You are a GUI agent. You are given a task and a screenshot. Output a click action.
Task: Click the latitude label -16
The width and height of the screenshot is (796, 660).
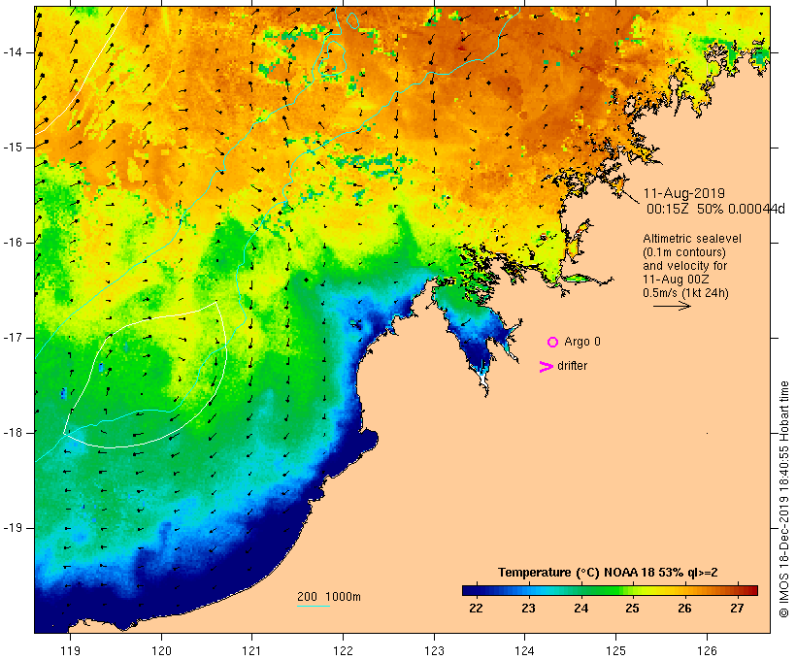pyautogui.click(x=13, y=243)
